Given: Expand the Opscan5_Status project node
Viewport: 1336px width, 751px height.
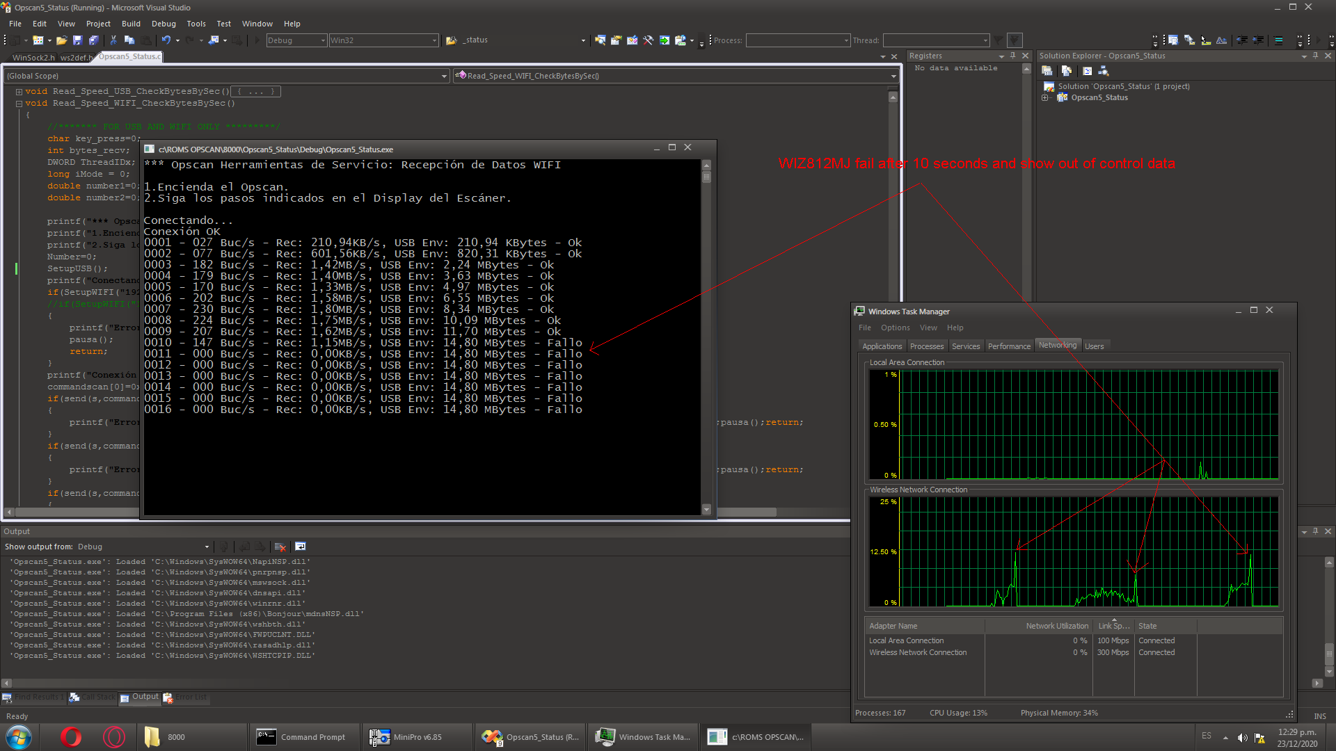Looking at the screenshot, I should tap(1045, 97).
